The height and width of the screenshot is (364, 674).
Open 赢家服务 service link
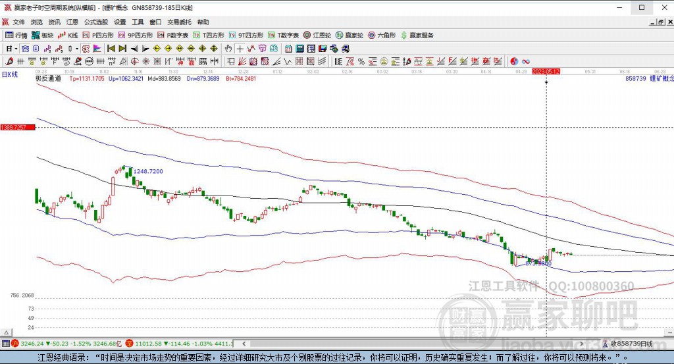coord(417,36)
